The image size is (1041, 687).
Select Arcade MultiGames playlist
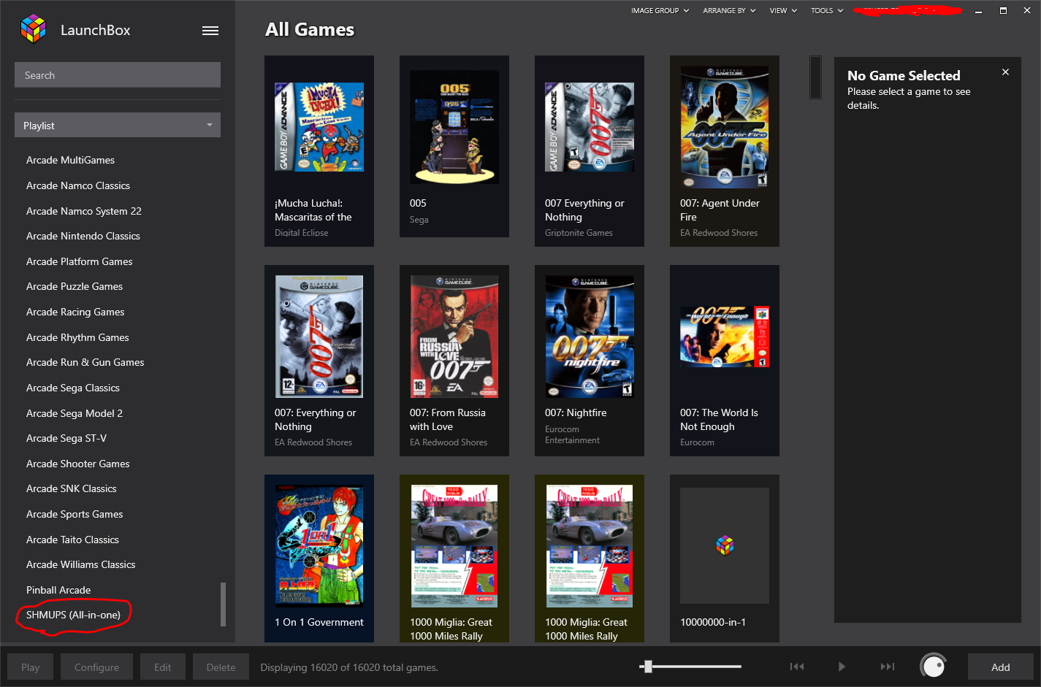click(x=71, y=160)
